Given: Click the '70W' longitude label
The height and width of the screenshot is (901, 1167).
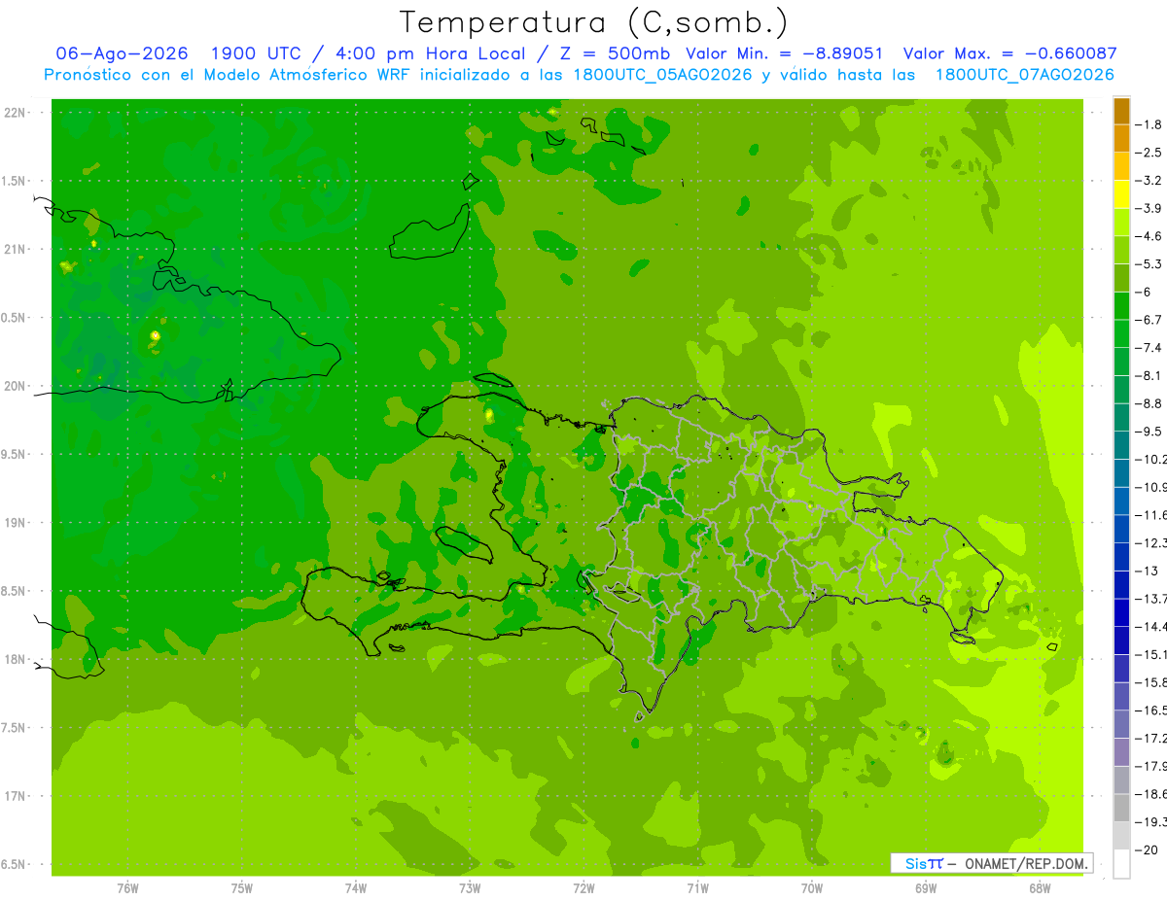Looking at the screenshot, I should (x=812, y=887).
